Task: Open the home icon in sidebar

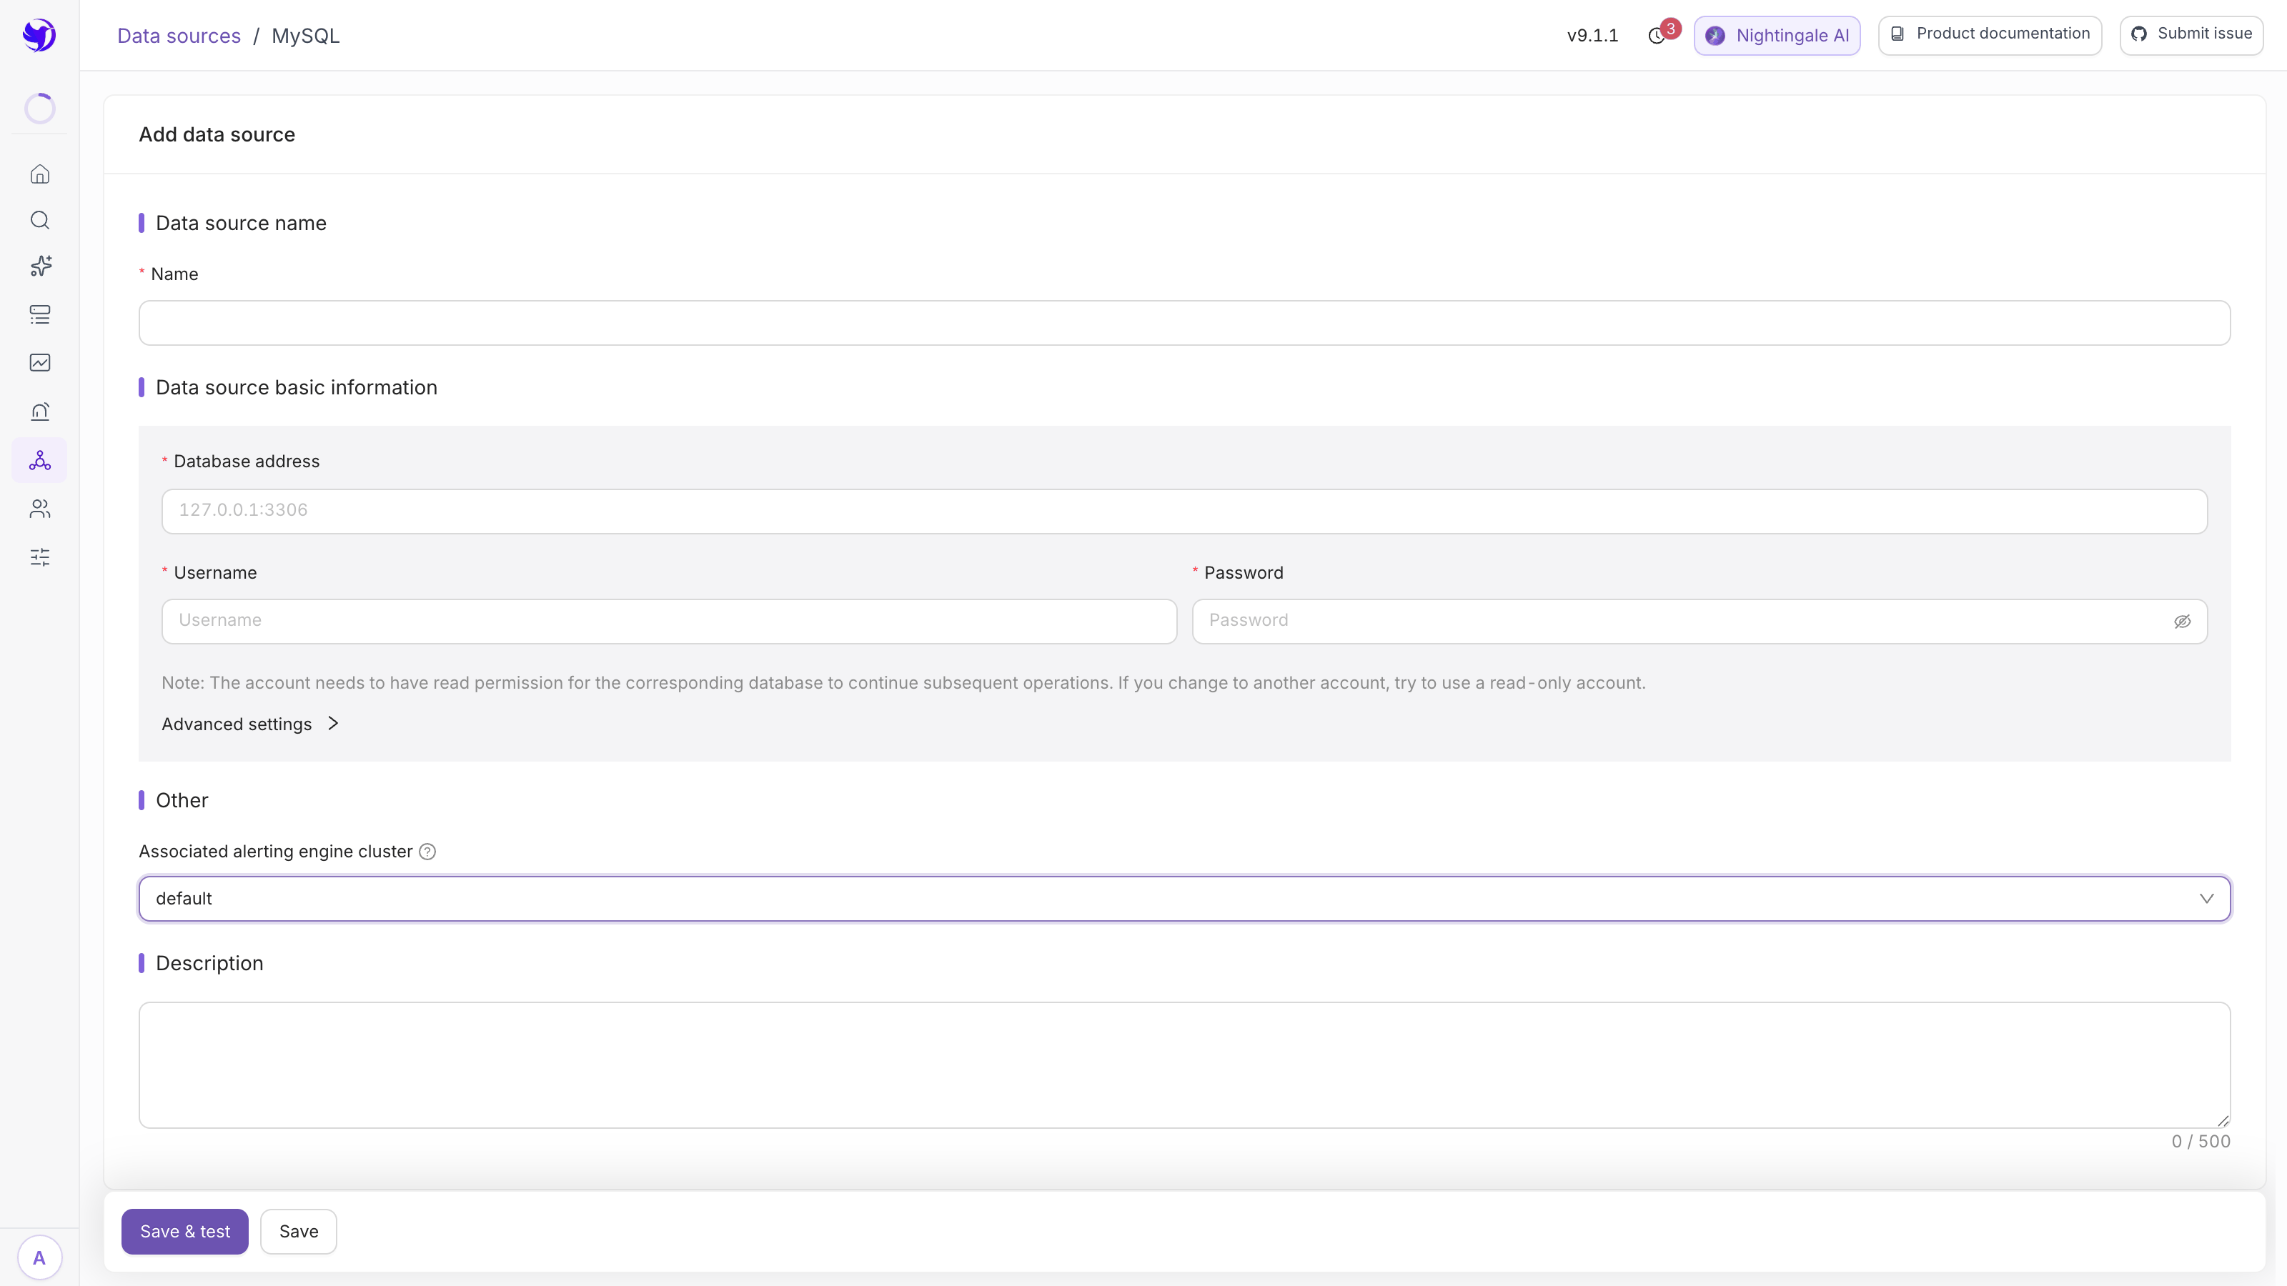Action: (x=40, y=174)
